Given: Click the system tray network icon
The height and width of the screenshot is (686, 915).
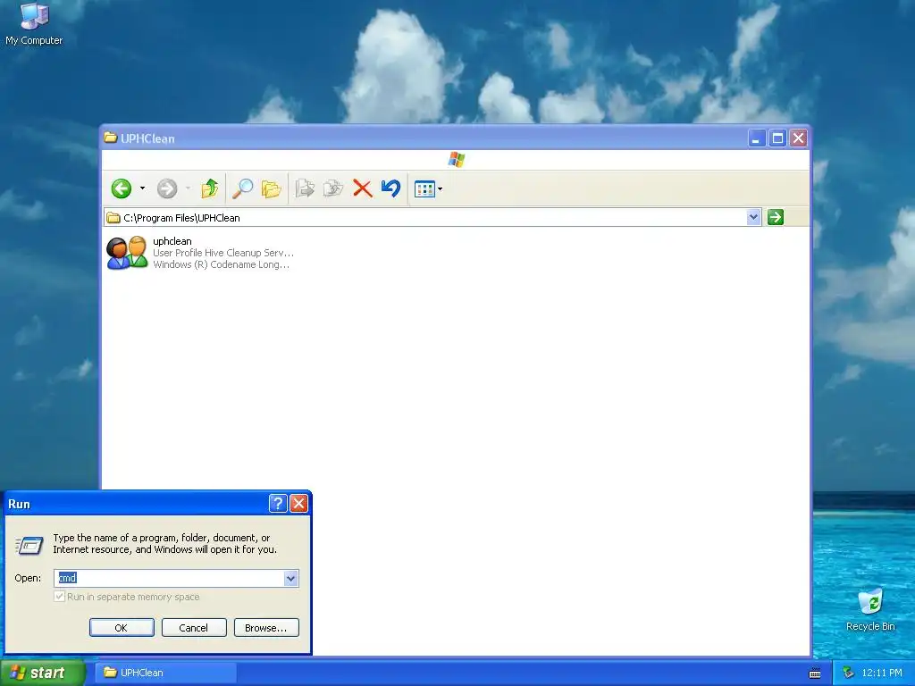Looking at the screenshot, I should tap(848, 673).
